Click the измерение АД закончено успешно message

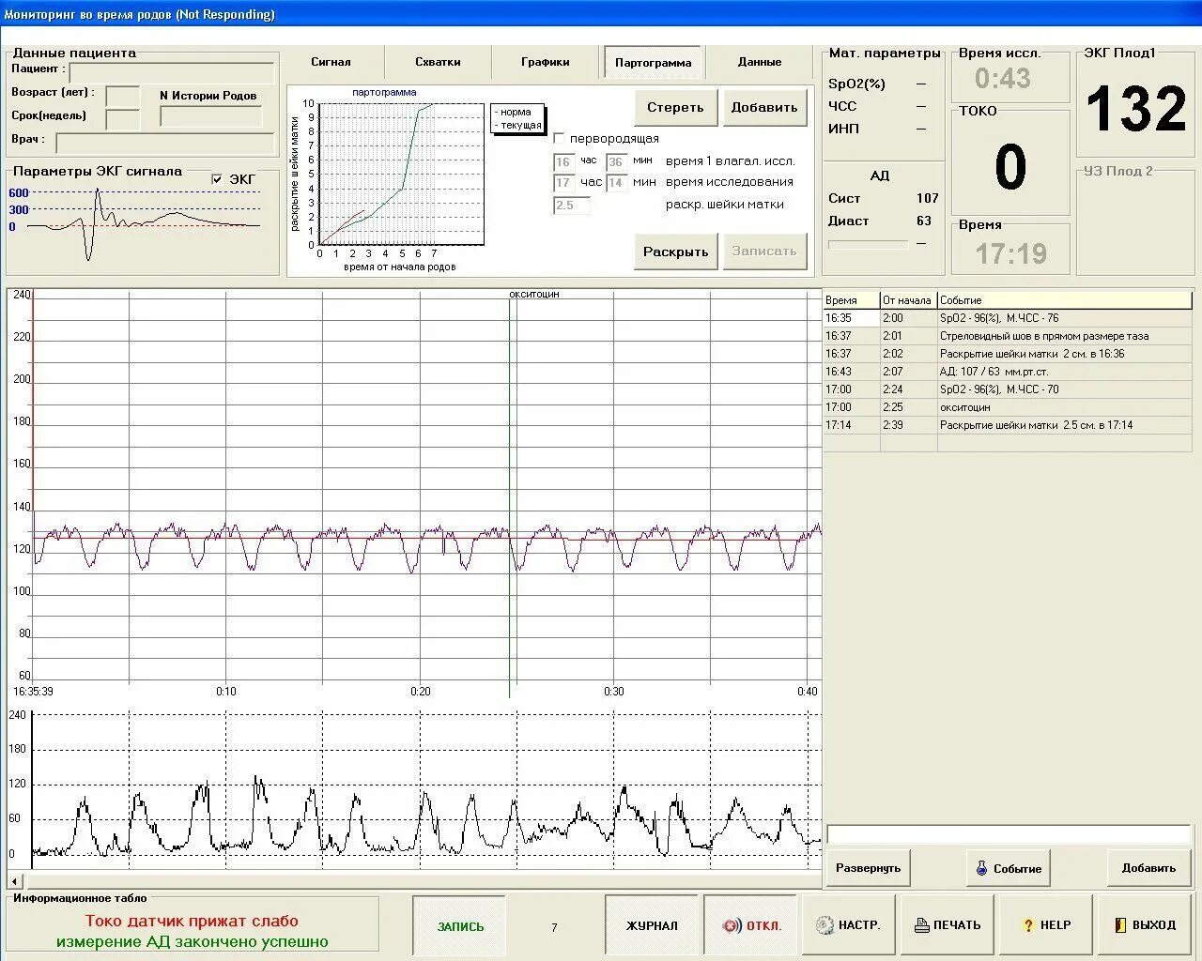coord(192,941)
